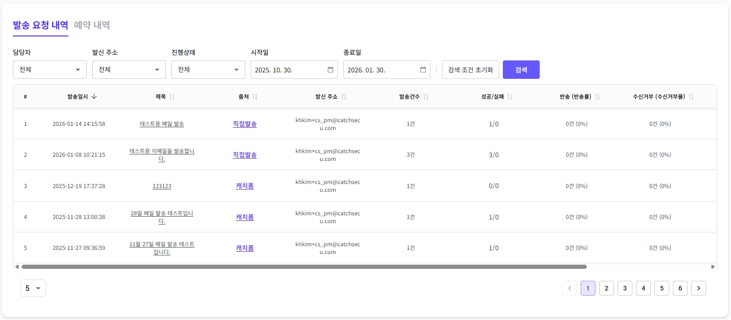
Task: Open the end date calendar picker icon
Action: (x=423, y=70)
